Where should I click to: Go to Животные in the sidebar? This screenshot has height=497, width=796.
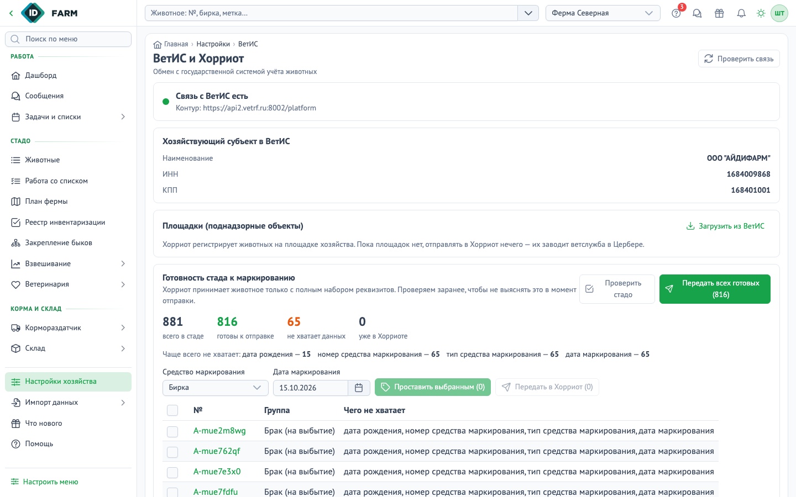pos(68,160)
